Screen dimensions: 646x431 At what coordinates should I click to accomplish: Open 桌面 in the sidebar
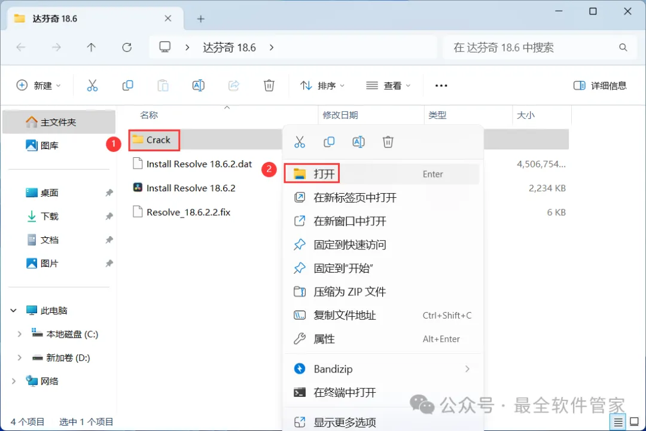click(x=59, y=192)
